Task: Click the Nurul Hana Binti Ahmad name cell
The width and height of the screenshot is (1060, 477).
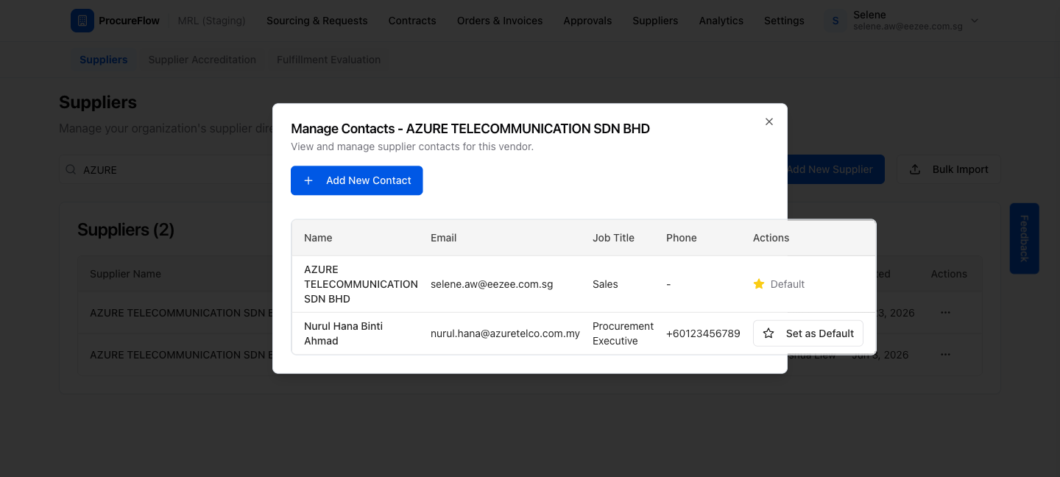Action: (344, 333)
